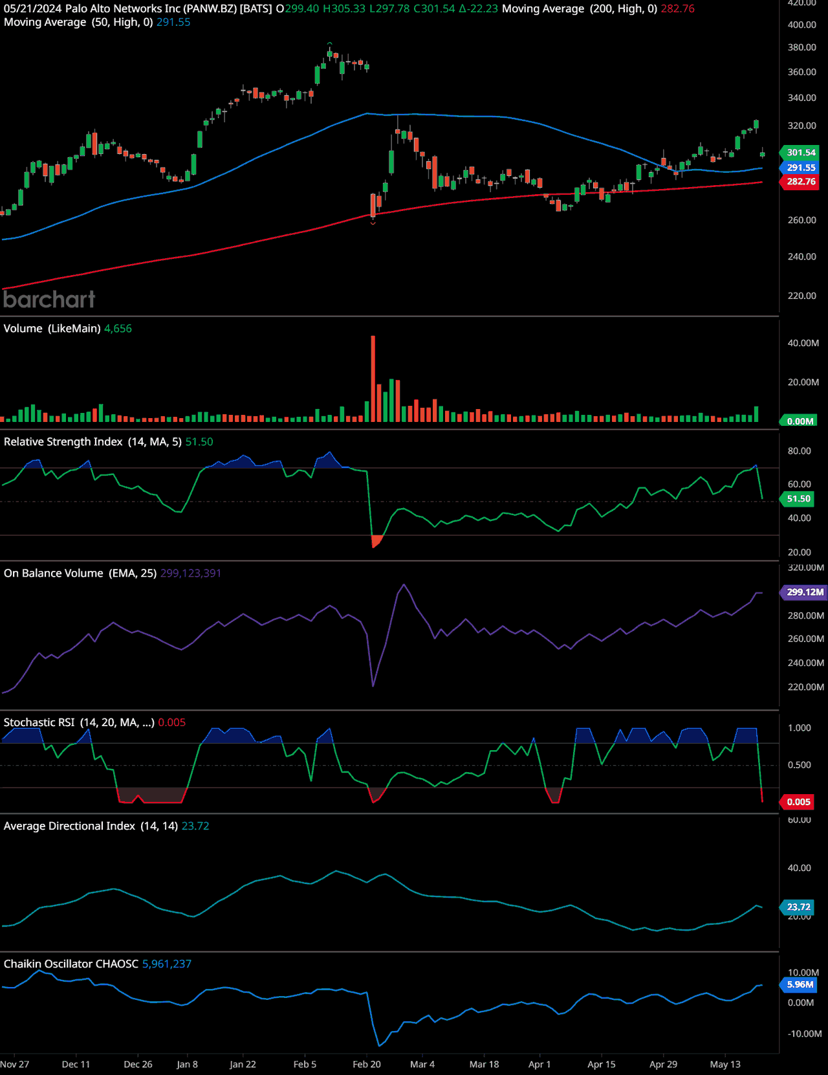The height and width of the screenshot is (1075, 828).
Task: Click the tallest red volume bar
Action: pos(373,379)
